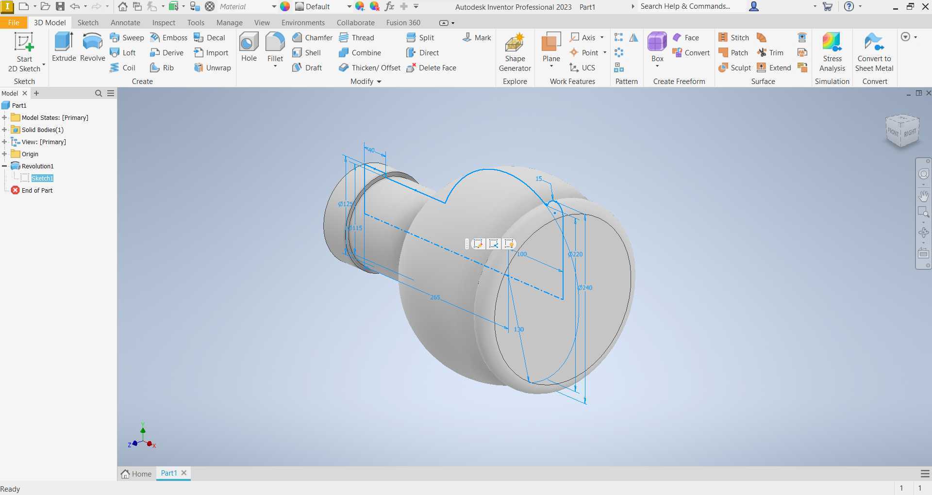The height and width of the screenshot is (495, 932).
Task: Select the Chamfer command
Action: [312, 37]
